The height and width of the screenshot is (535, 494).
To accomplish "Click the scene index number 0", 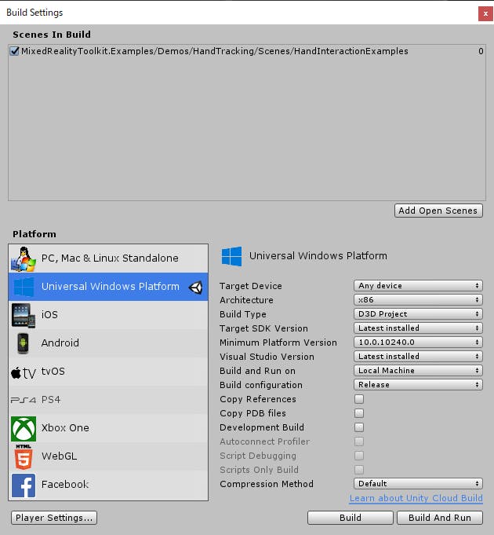I will coord(481,51).
